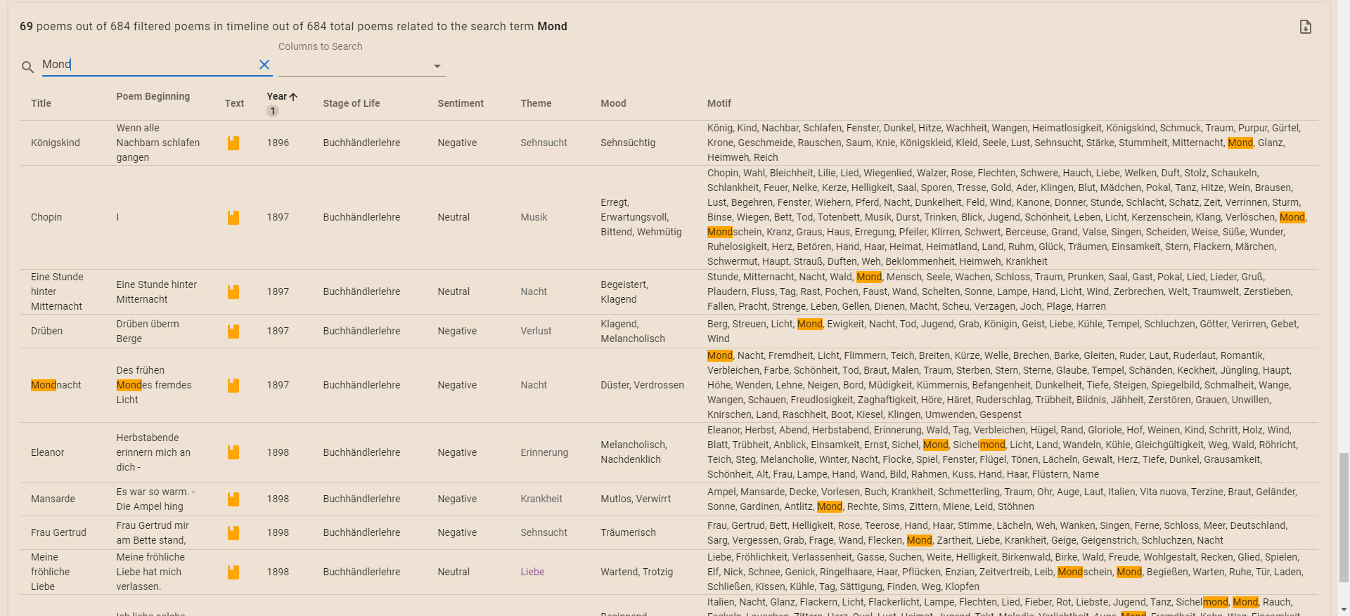1350x616 pixels.
Task: Sort by Mood column header
Action: 613,103
